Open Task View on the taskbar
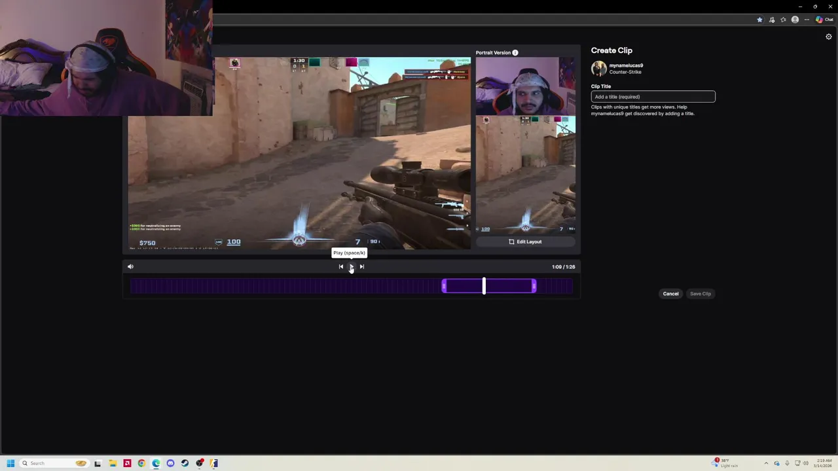This screenshot has width=838, height=471. click(x=98, y=463)
